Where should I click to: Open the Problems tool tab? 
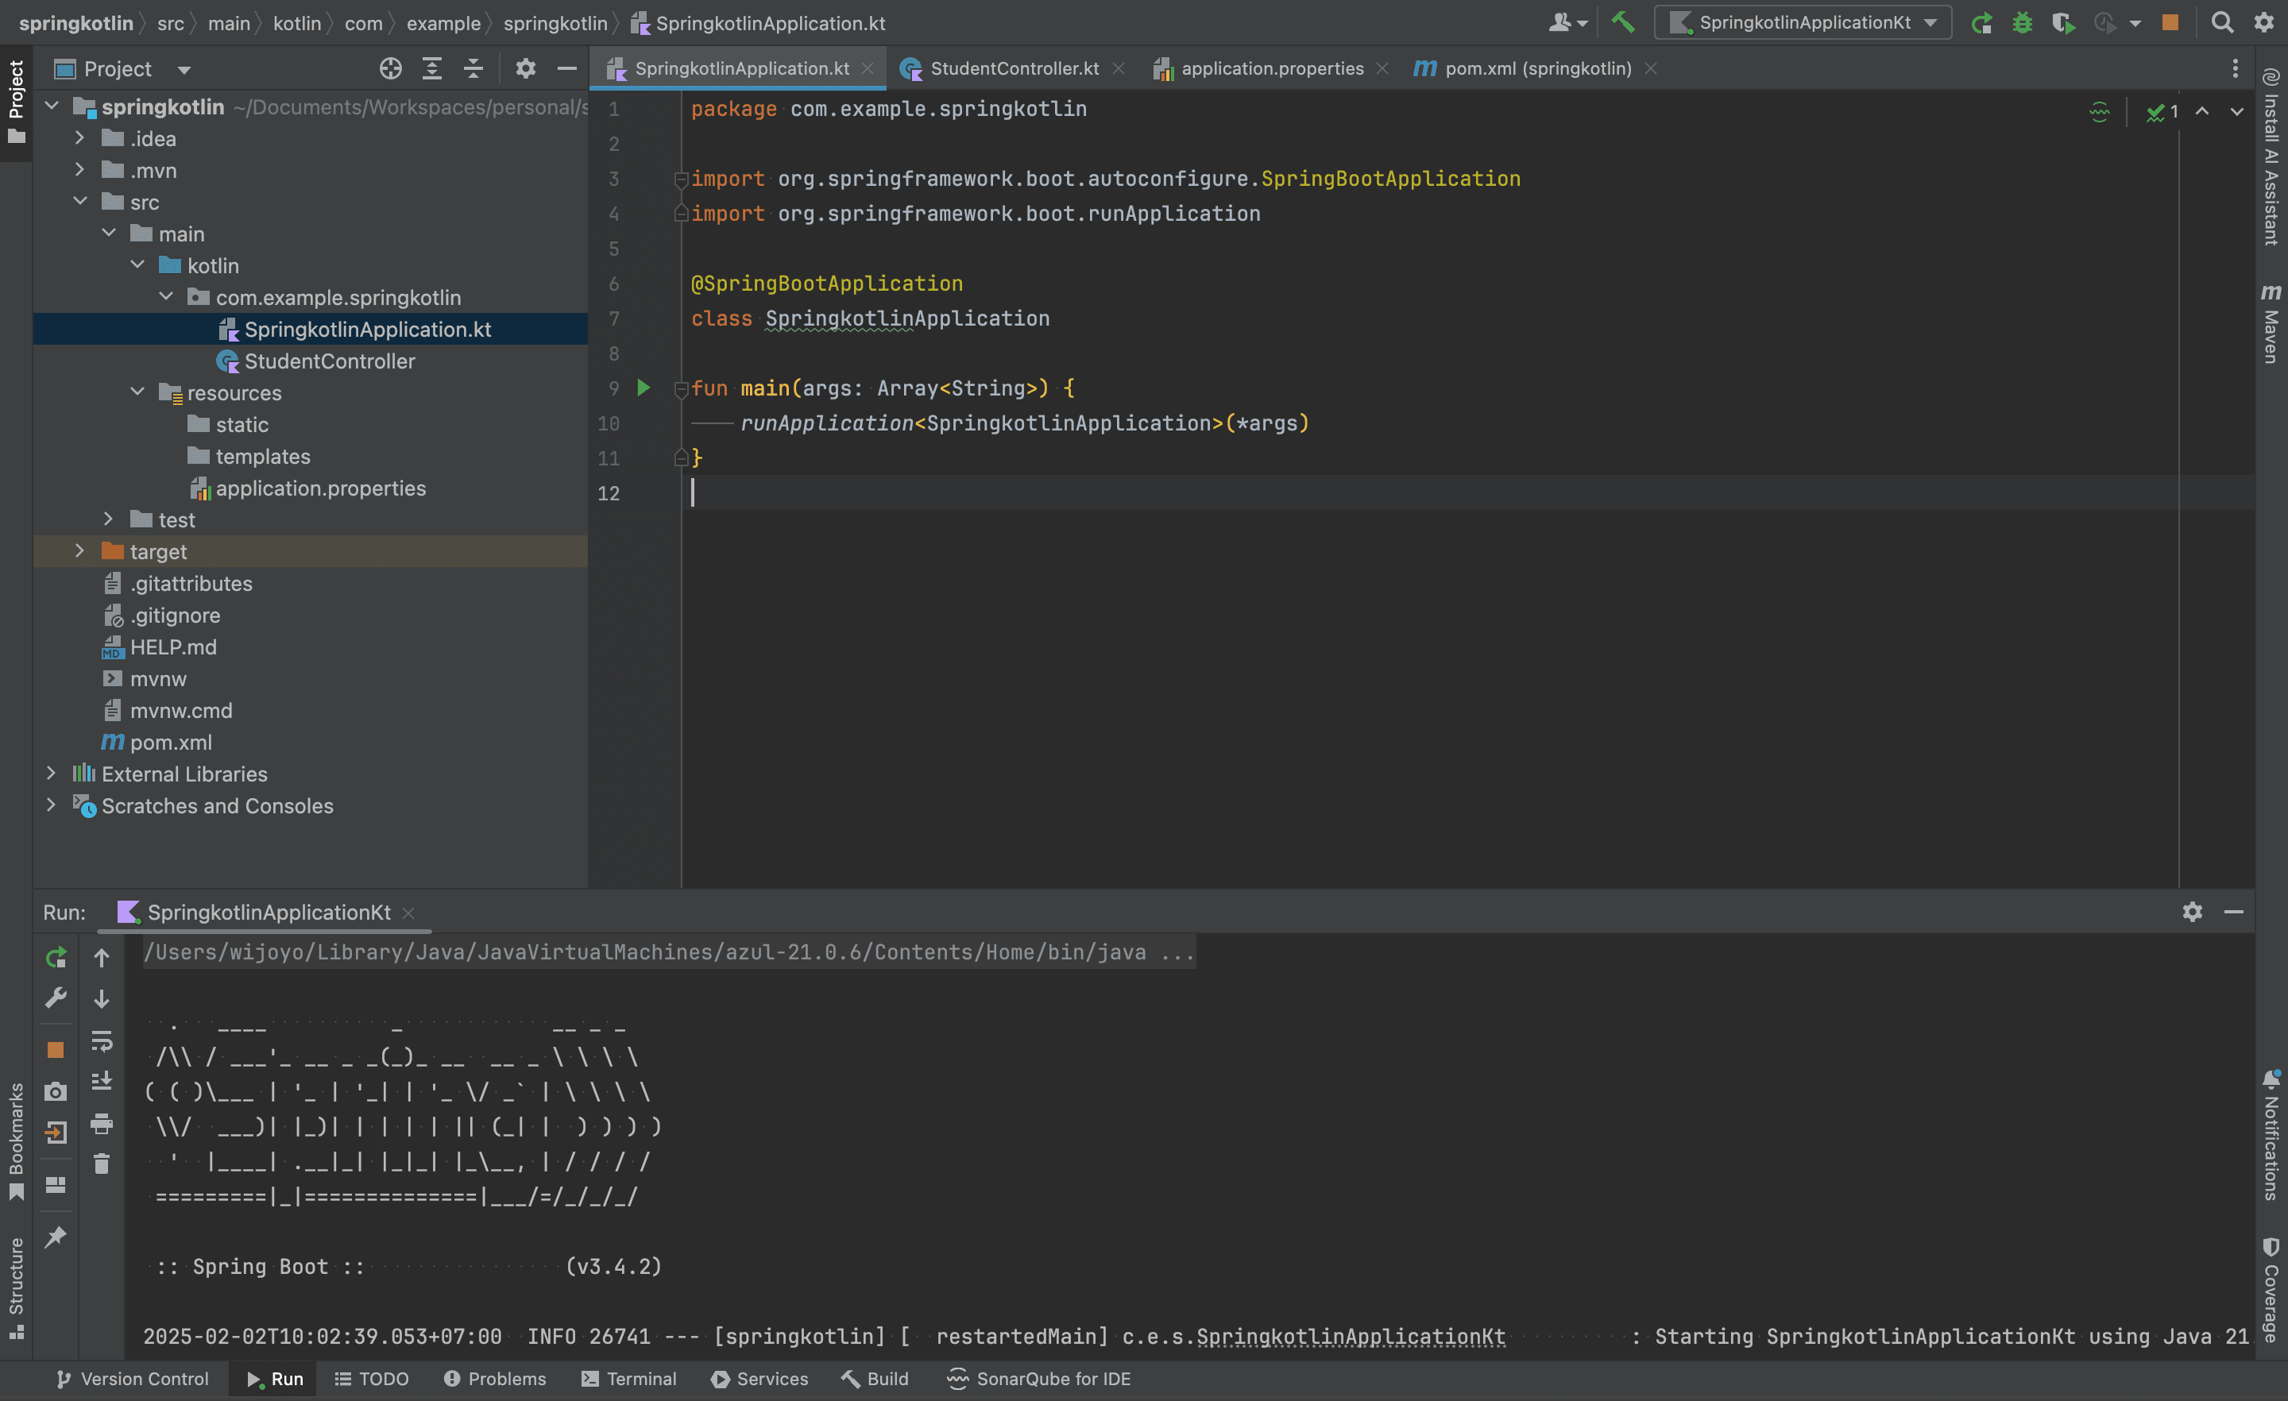point(494,1379)
